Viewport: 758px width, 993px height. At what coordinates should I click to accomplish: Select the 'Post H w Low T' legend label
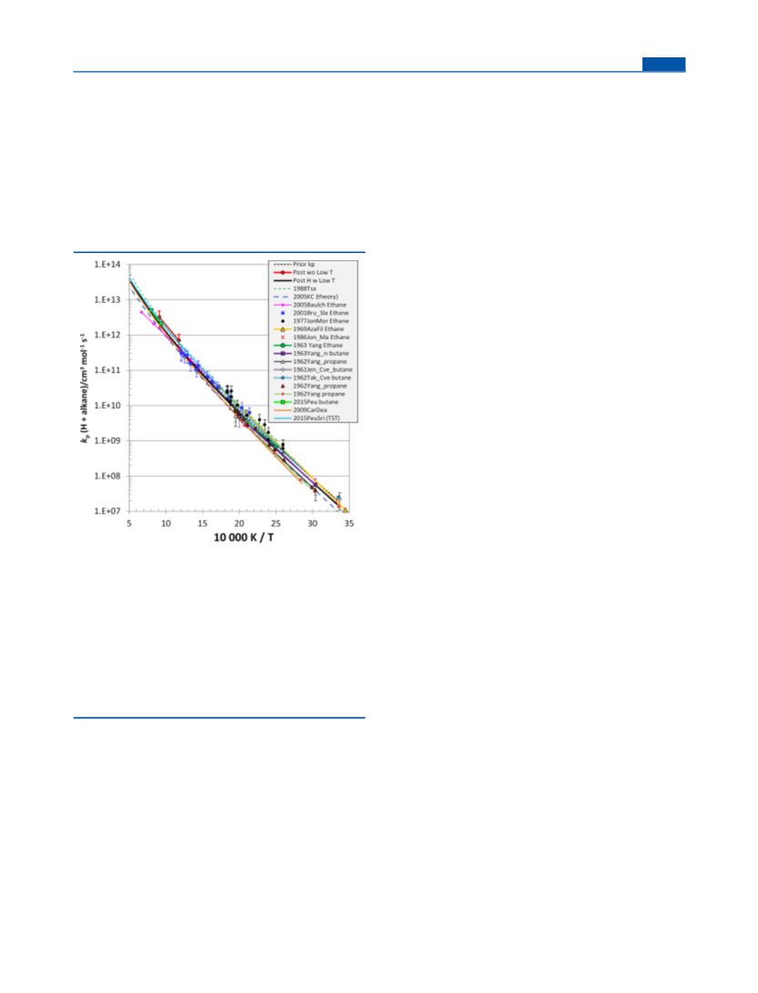click(x=314, y=280)
